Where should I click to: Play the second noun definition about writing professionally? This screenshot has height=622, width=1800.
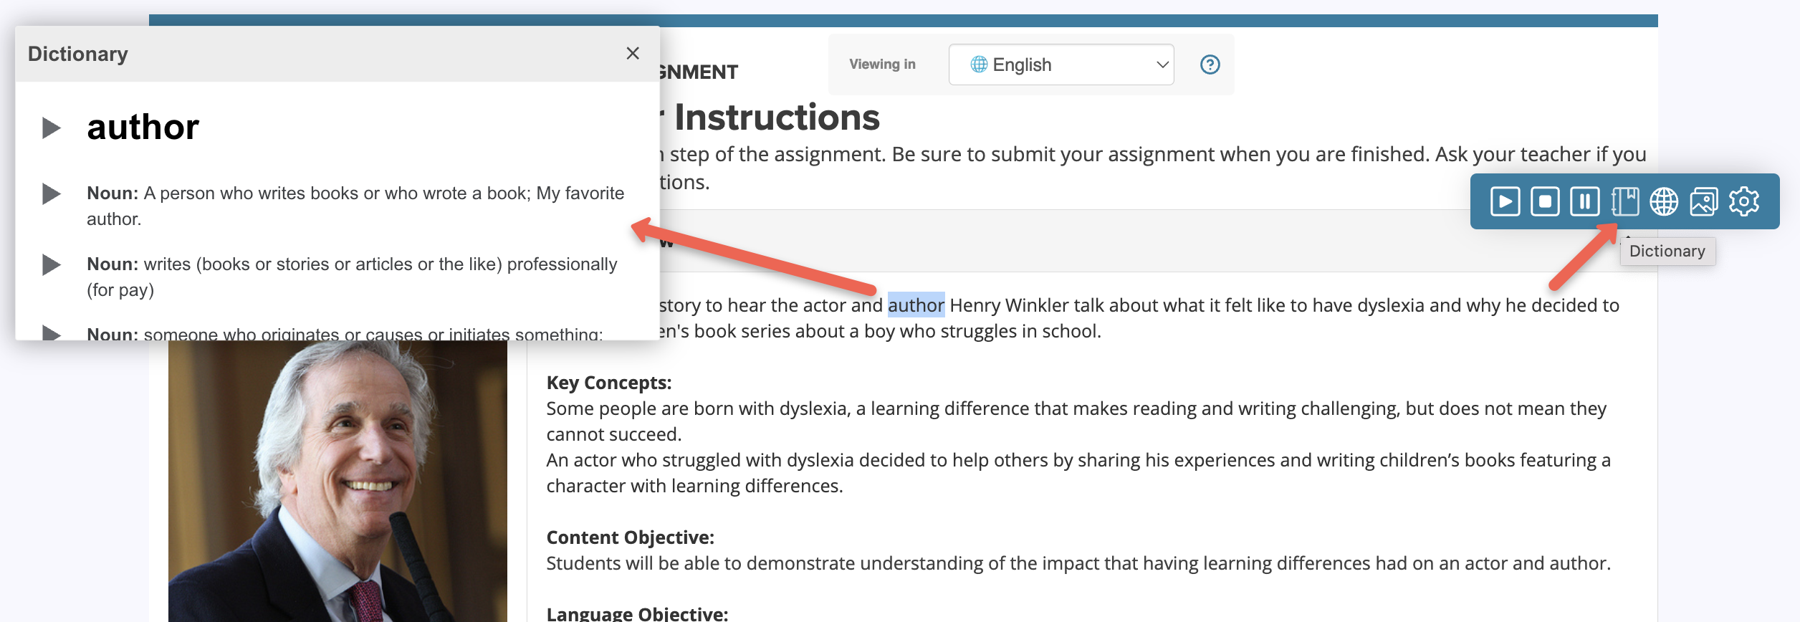coord(51,264)
